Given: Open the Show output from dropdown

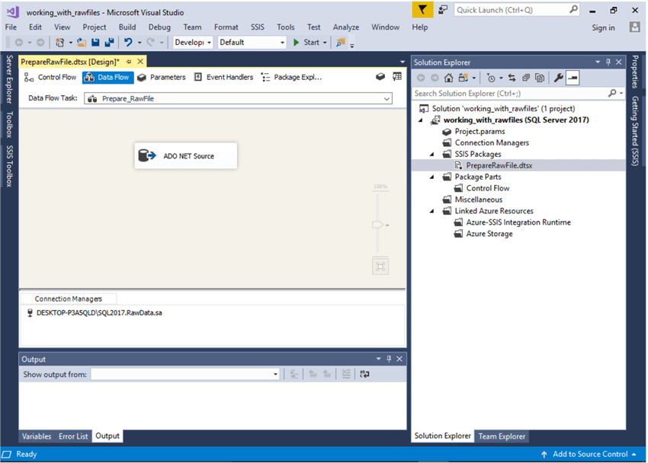Looking at the screenshot, I should coord(185,374).
